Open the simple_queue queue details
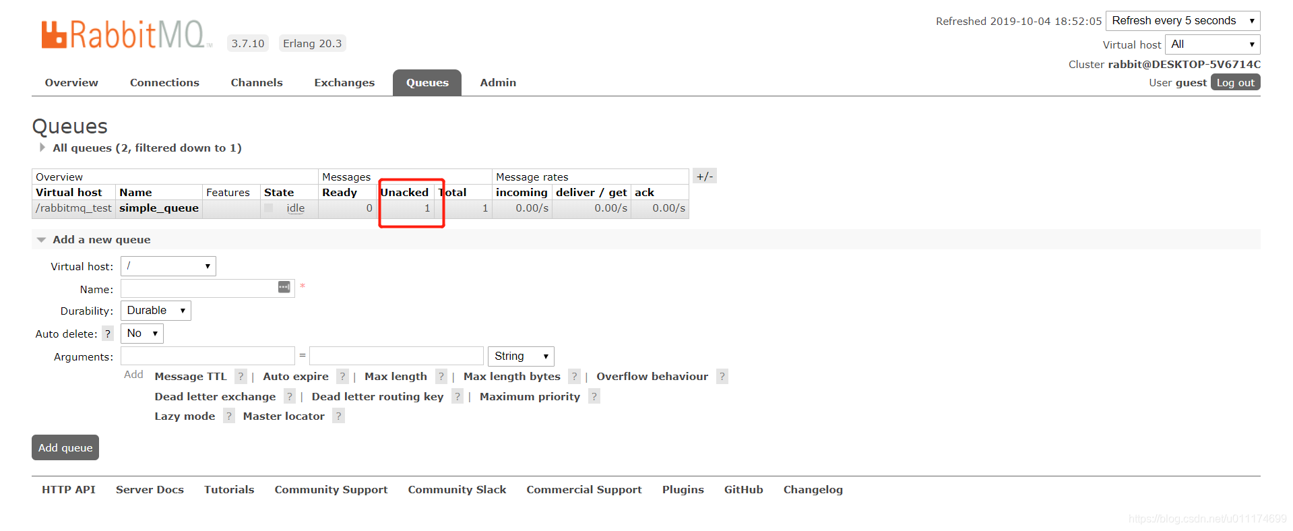 [159, 208]
